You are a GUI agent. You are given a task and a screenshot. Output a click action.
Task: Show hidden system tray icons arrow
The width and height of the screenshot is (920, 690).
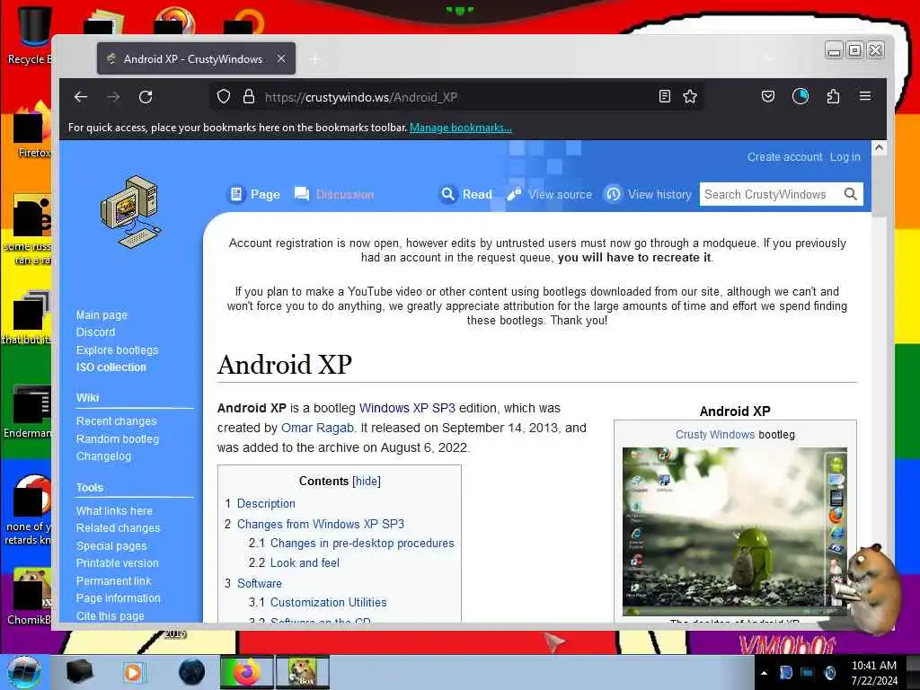tap(764, 673)
